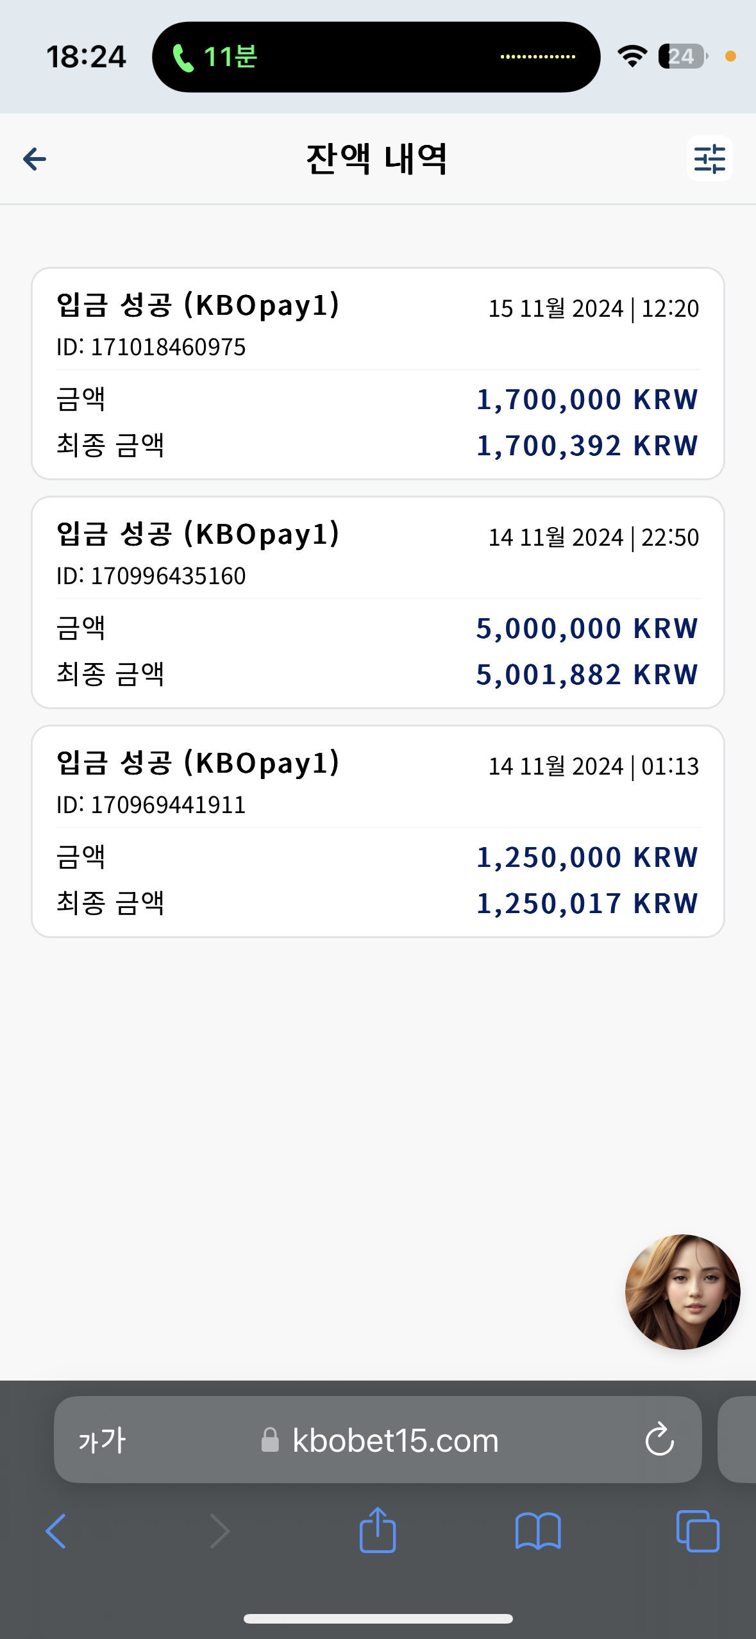This screenshot has height=1639, width=756.
Task: Tap the back arrow beside 잔액 내역
Action: (35, 159)
